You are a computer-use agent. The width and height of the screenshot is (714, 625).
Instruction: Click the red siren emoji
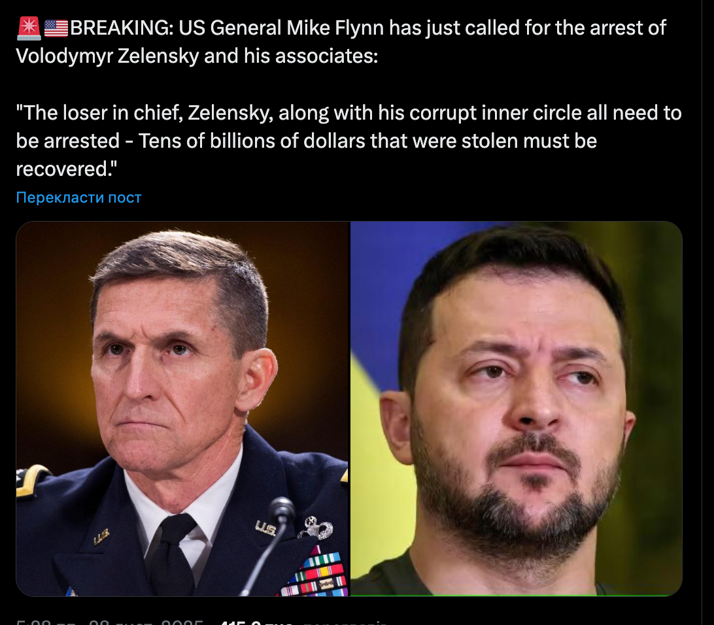pos(29,27)
